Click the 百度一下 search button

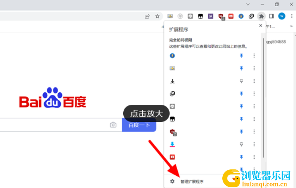139,125
